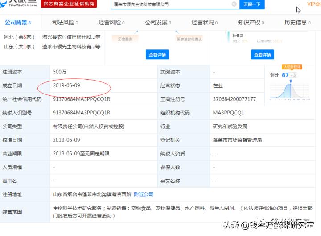The height and width of the screenshot is (236, 321).
Task: Click 查看详情 under 孙景泉 shareholder panel
Action: [x=263, y=54]
